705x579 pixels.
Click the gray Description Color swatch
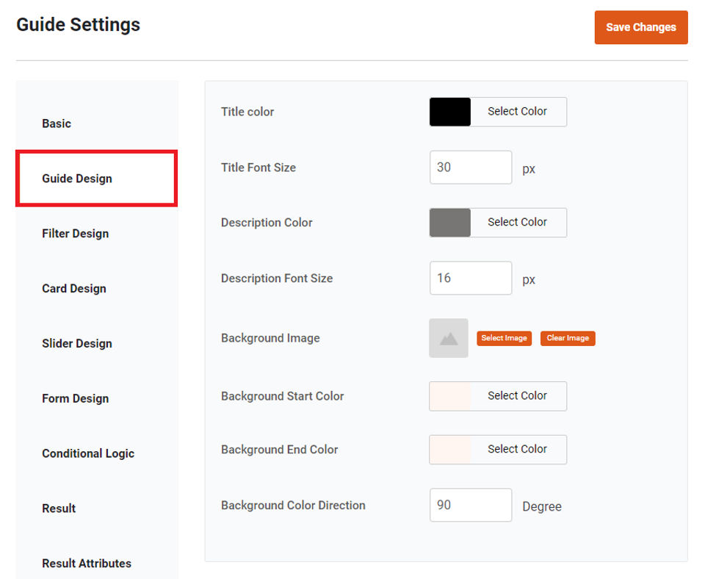pos(450,223)
